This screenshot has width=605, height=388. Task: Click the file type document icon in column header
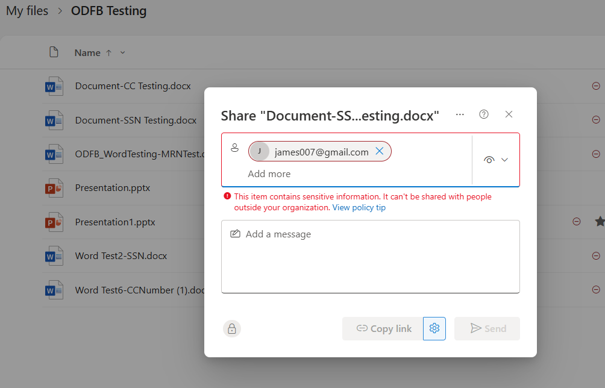click(54, 52)
